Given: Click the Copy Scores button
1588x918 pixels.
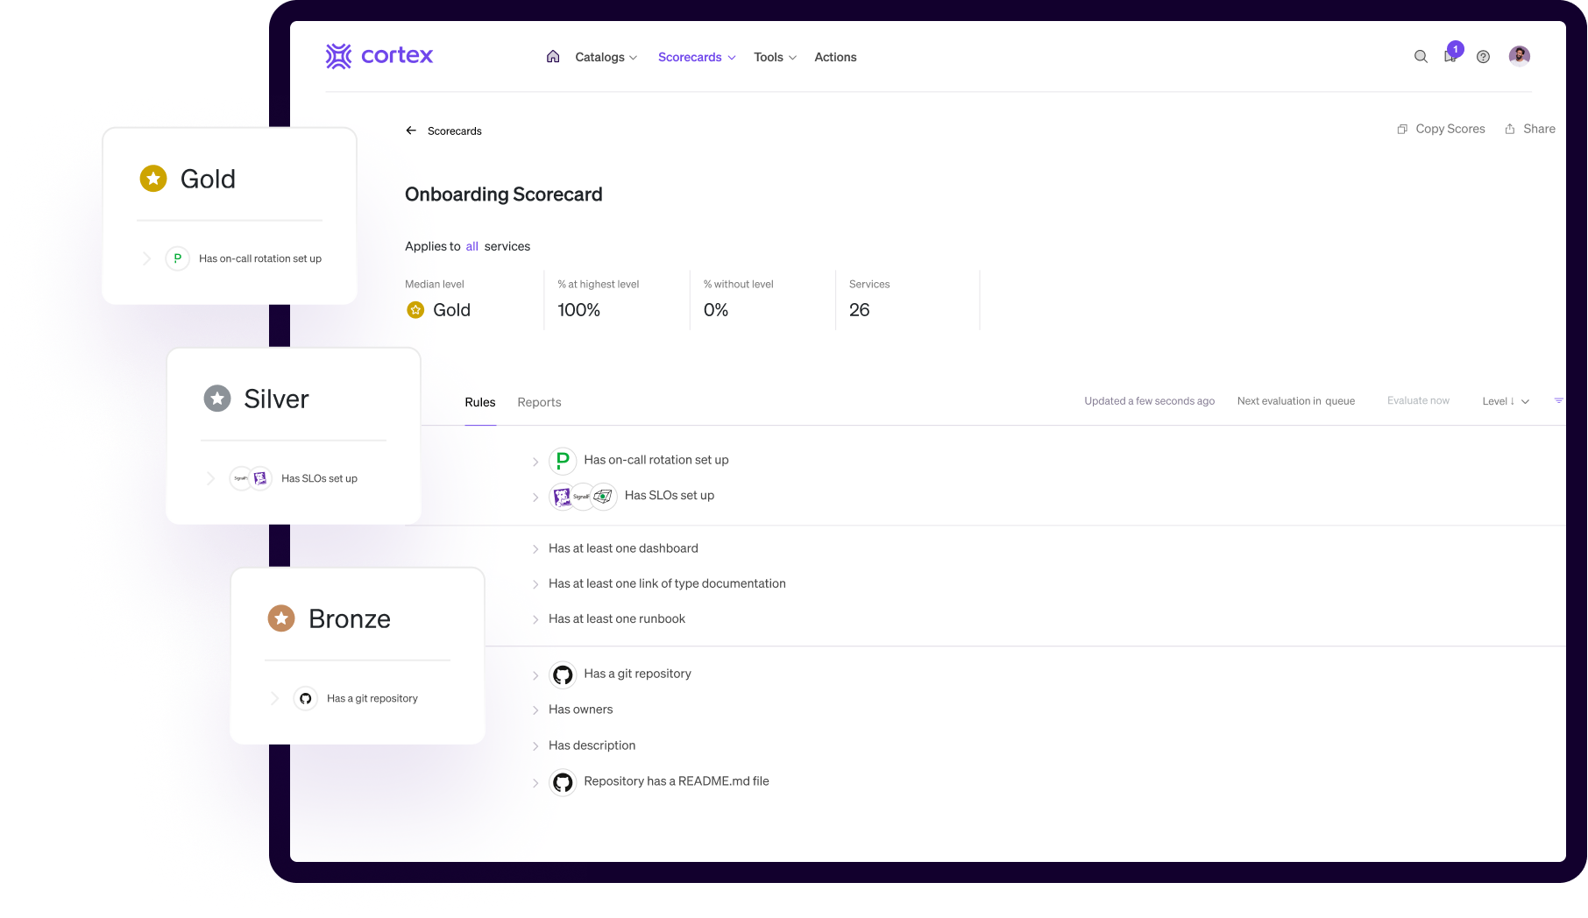Looking at the screenshot, I should click(x=1441, y=128).
